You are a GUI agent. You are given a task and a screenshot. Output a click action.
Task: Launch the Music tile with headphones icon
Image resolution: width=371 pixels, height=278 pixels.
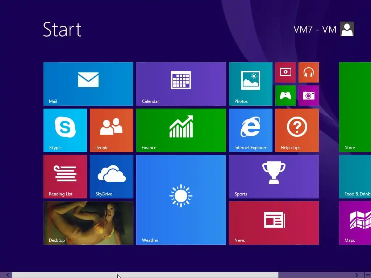click(309, 72)
